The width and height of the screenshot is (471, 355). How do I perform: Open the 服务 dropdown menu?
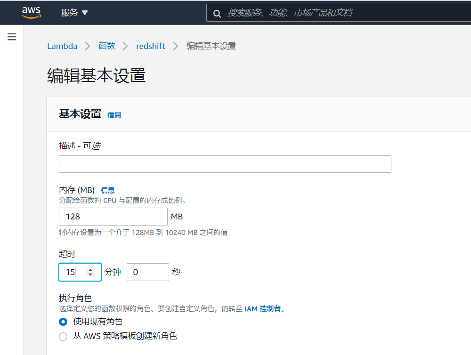(x=70, y=13)
